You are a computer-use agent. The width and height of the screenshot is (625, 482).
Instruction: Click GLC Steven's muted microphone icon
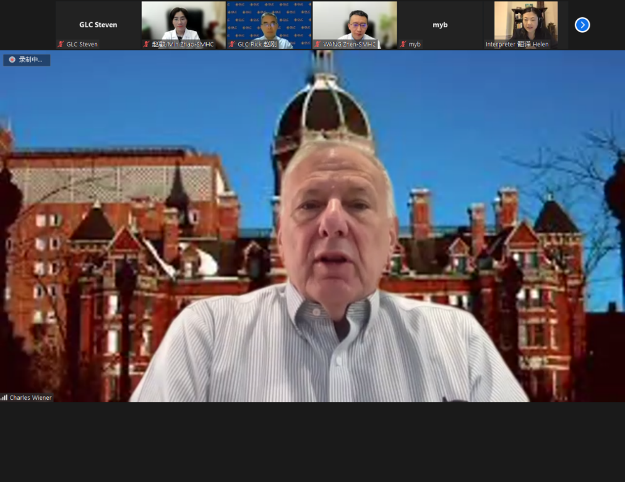(x=61, y=45)
